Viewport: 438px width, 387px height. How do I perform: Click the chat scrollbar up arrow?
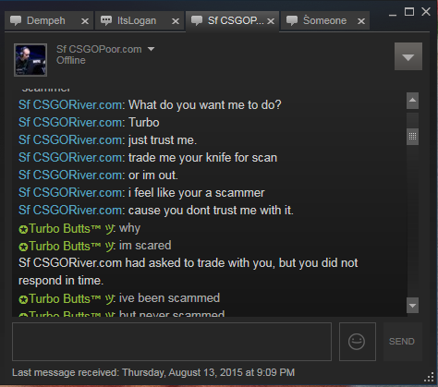click(x=412, y=101)
